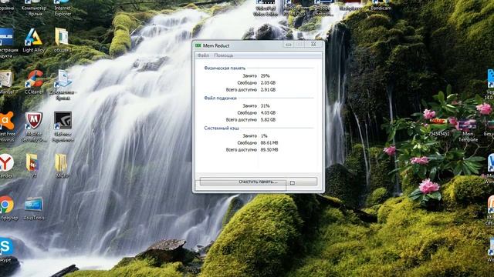Select the 754545451 desktop file
Image resolution: width=494 pixels, height=277 pixels.
(438, 127)
